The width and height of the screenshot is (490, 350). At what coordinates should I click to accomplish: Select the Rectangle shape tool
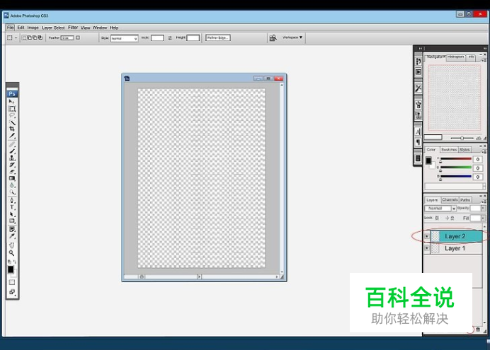coord(12,221)
